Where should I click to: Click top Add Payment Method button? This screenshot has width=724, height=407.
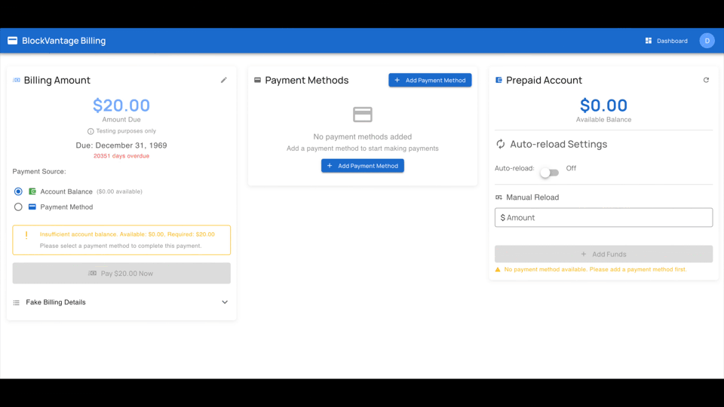pyautogui.click(x=430, y=81)
